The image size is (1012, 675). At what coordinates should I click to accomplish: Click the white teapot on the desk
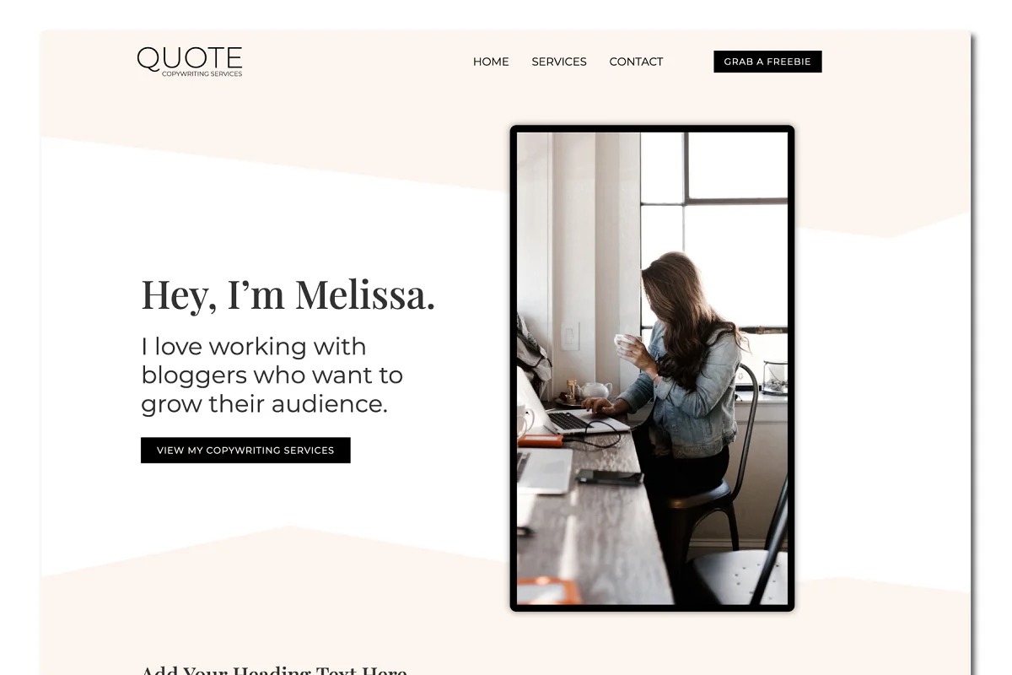coord(595,391)
